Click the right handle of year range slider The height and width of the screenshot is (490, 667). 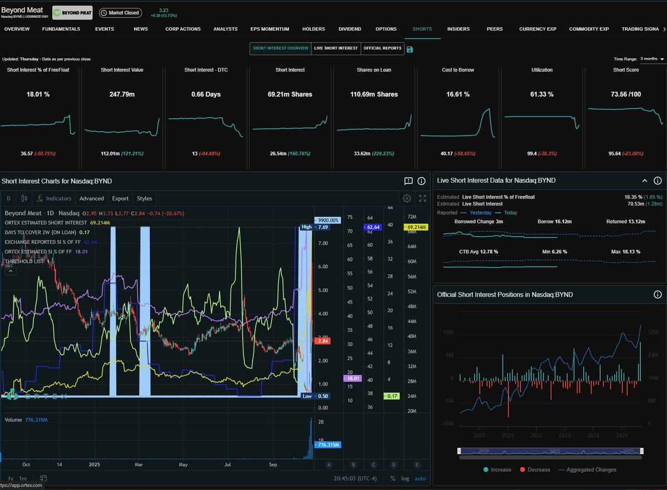(x=641, y=451)
